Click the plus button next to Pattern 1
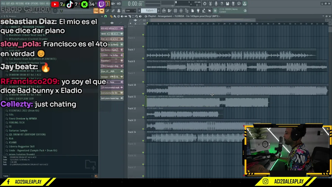 [159, 11]
